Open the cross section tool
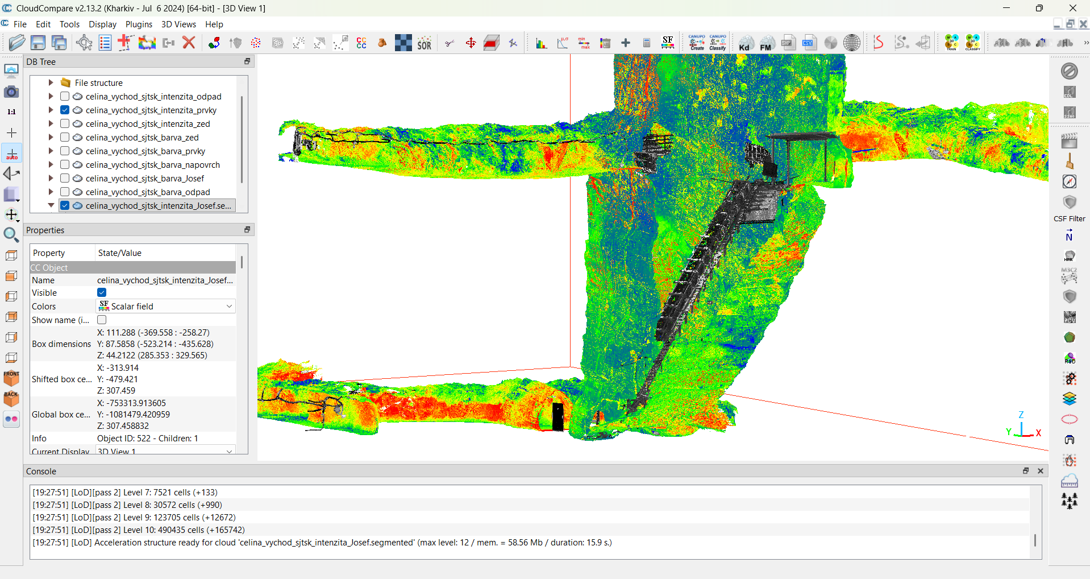 [492, 43]
